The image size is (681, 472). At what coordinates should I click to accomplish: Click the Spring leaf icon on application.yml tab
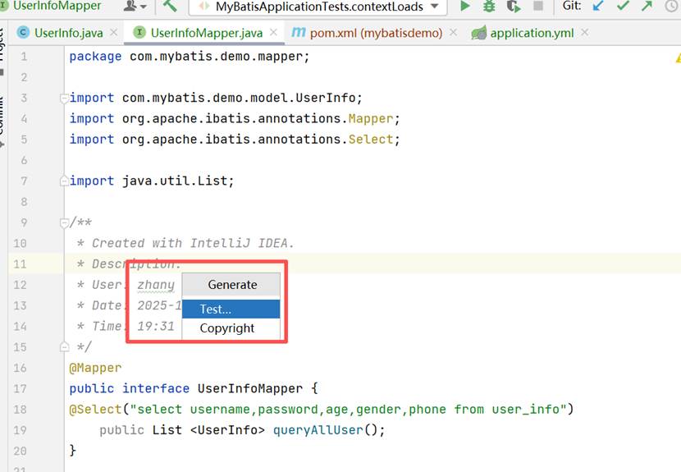(478, 33)
